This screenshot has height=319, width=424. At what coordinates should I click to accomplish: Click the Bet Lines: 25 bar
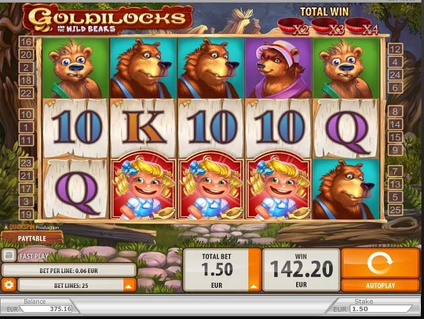tap(71, 285)
